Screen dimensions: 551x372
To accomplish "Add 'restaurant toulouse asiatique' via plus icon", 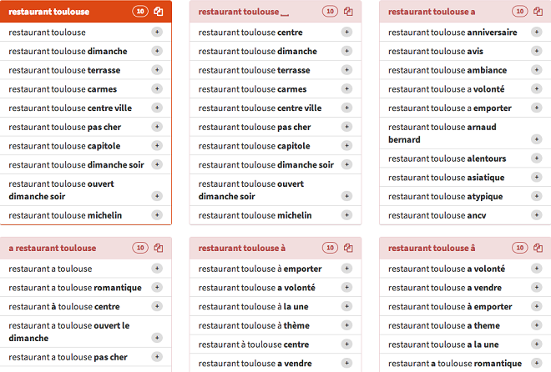I will 537,177.
